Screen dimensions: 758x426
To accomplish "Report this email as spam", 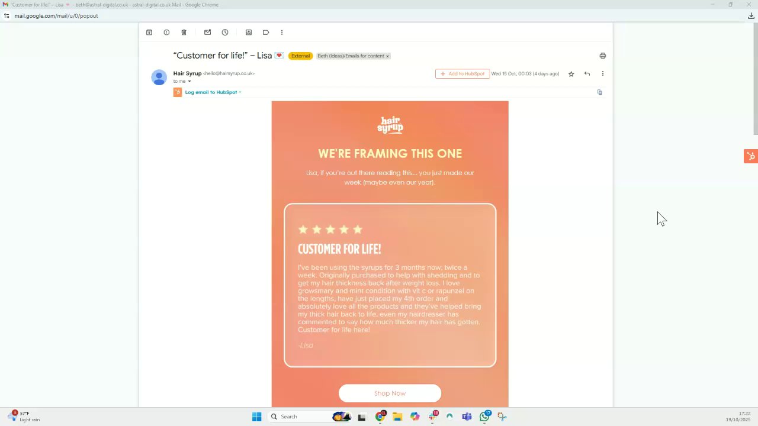I will (x=166, y=33).
